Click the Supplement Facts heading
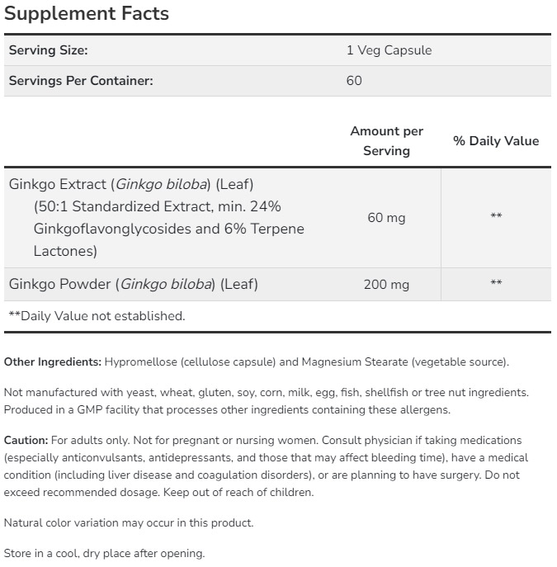The width and height of the screenshot is (557, 567). (x=87, y=14)
